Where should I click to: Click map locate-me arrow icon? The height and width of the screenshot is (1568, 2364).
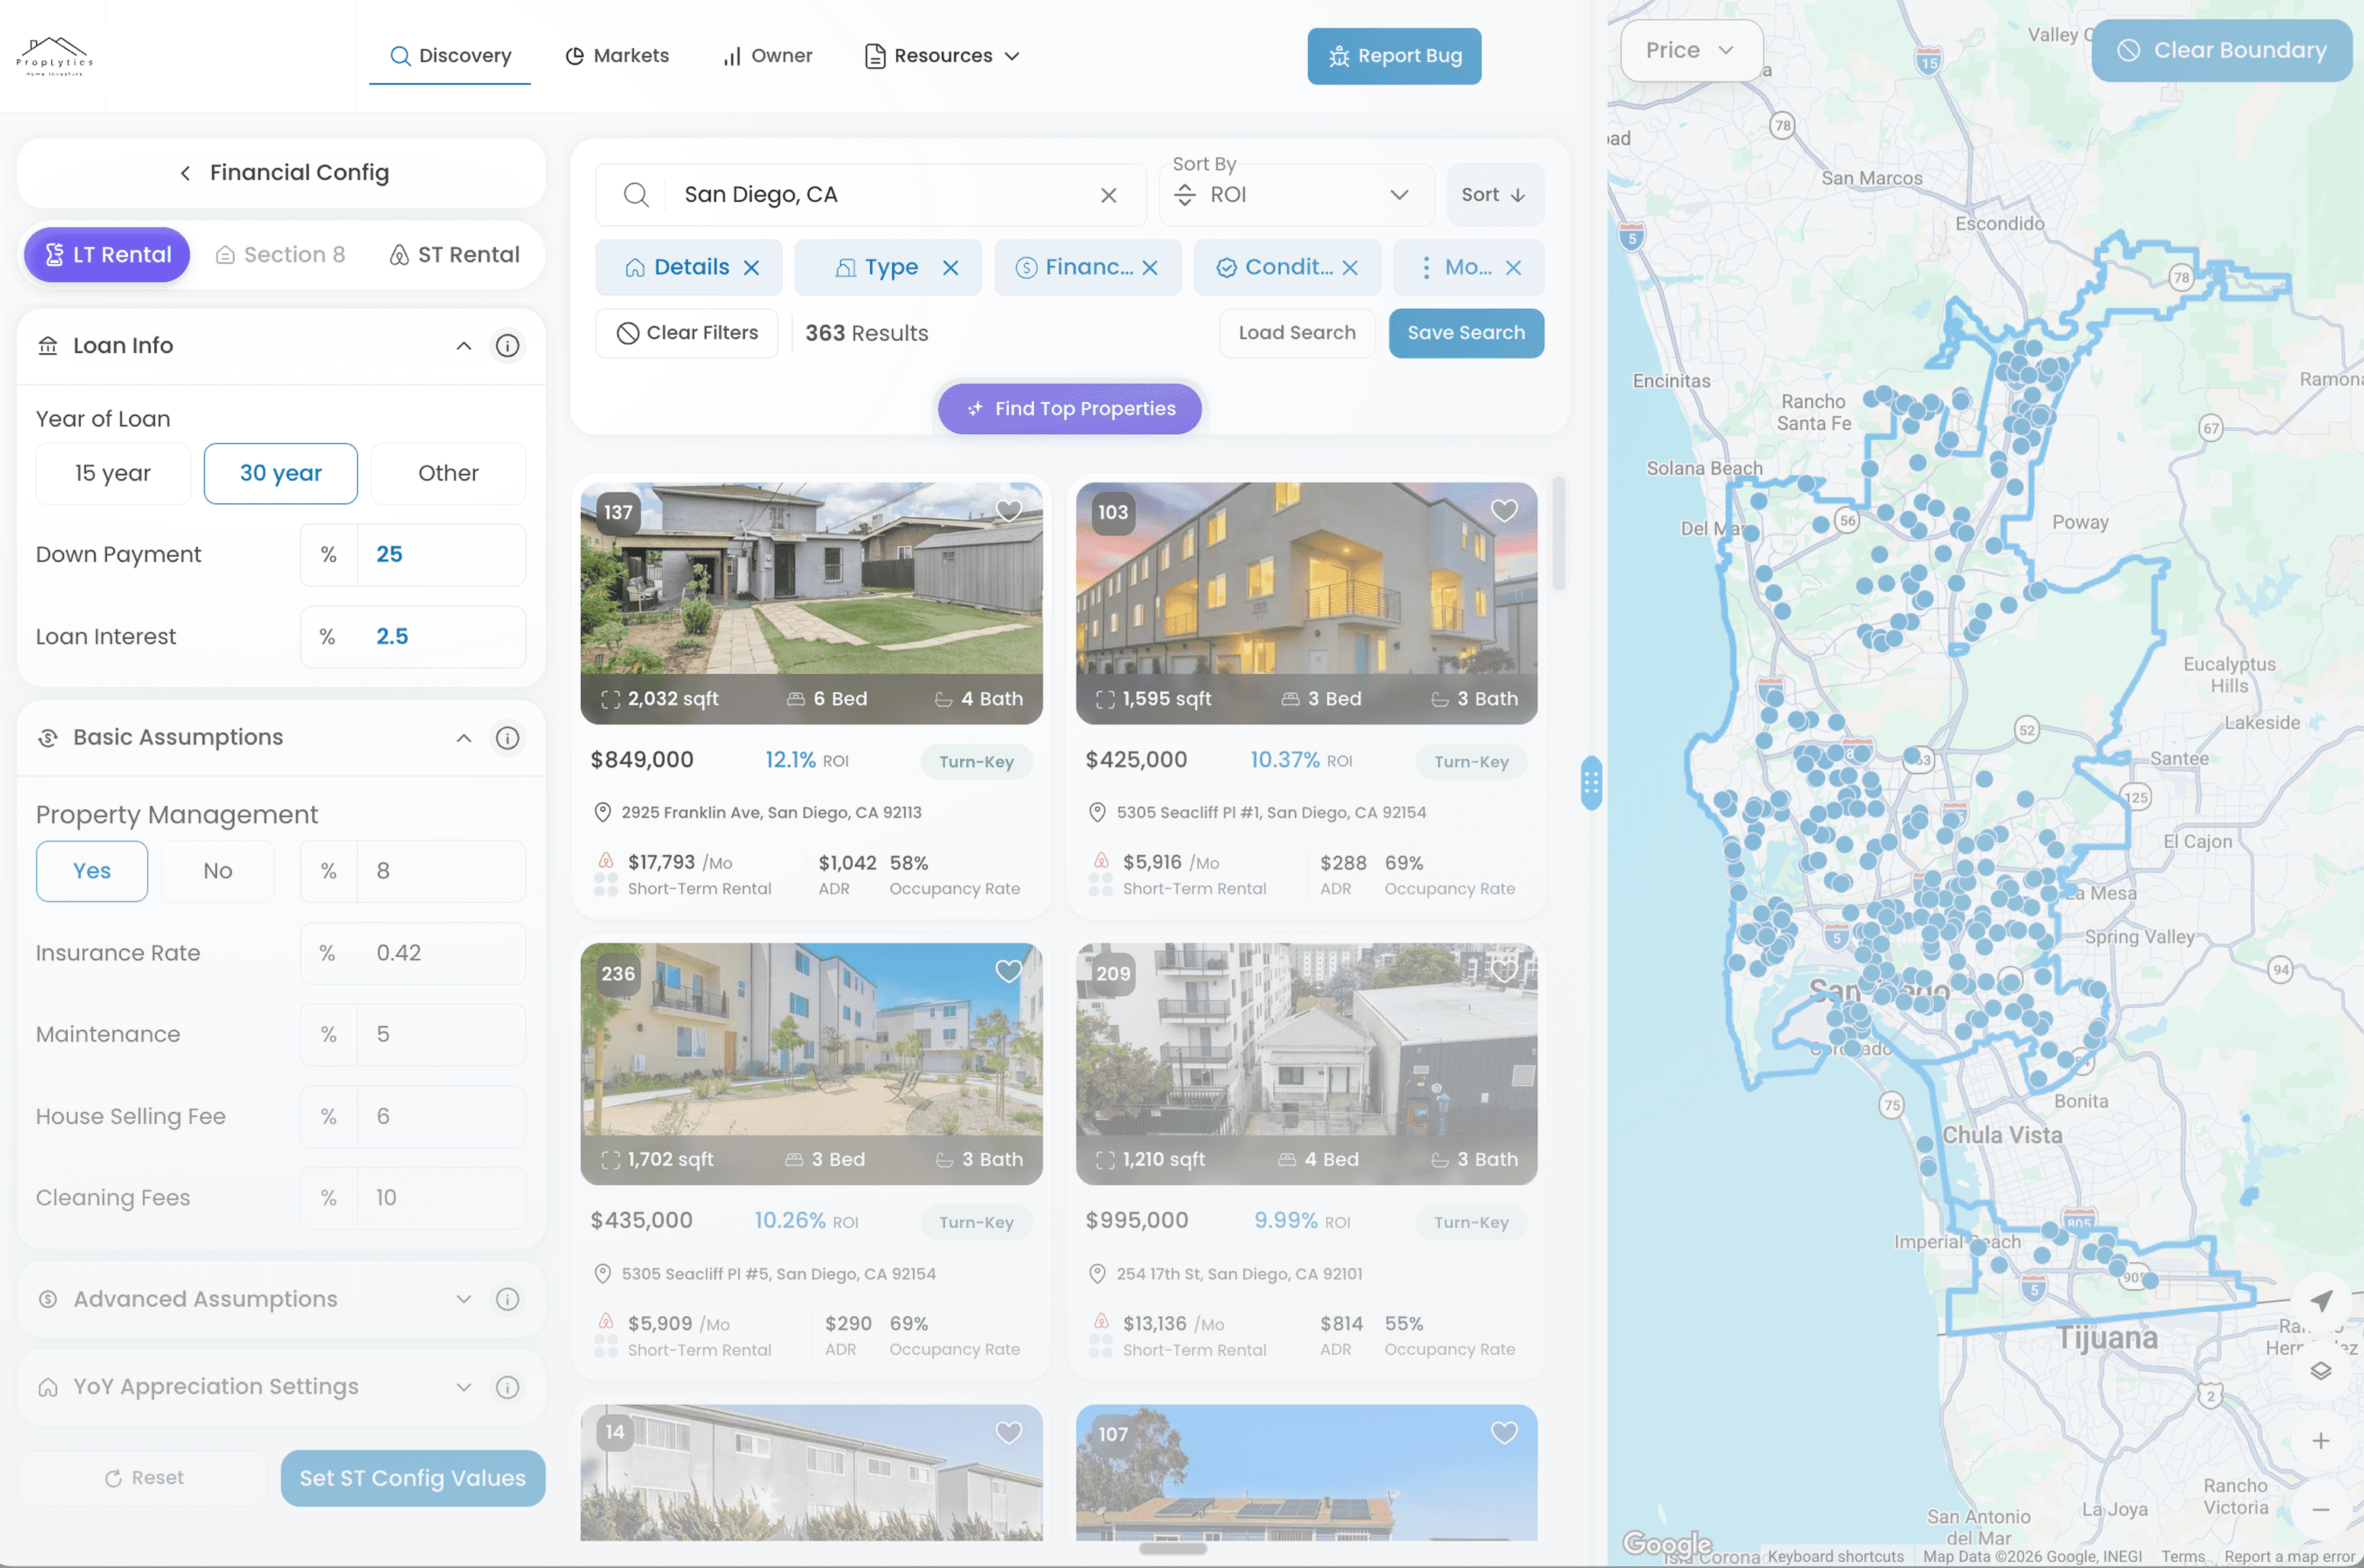point(2320,1300)
